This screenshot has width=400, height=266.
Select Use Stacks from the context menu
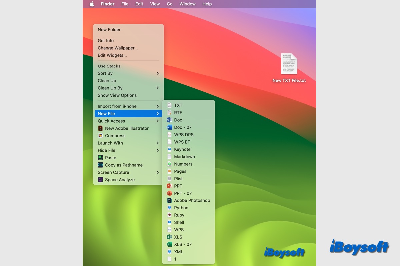[x=109, y=66]
